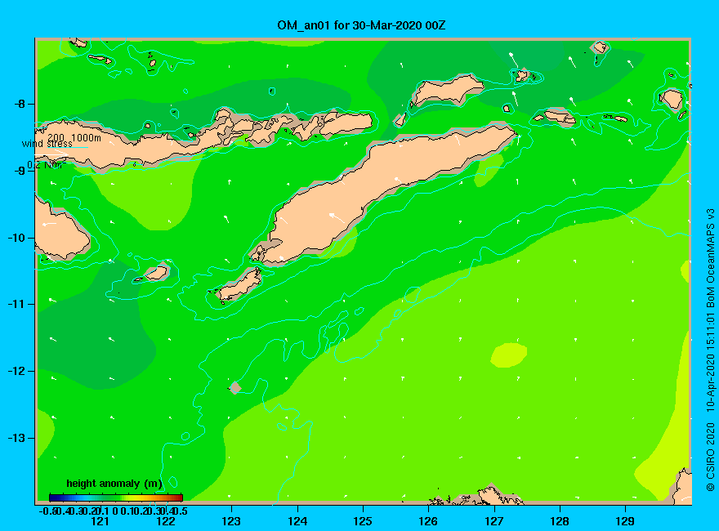Click the vertical "BoM OceanMAPS v3" credit text
719x531 pixels.
710,258
